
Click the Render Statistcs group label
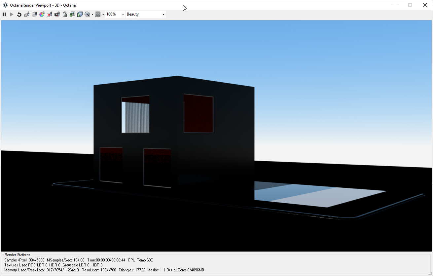[x=18, y=255]
